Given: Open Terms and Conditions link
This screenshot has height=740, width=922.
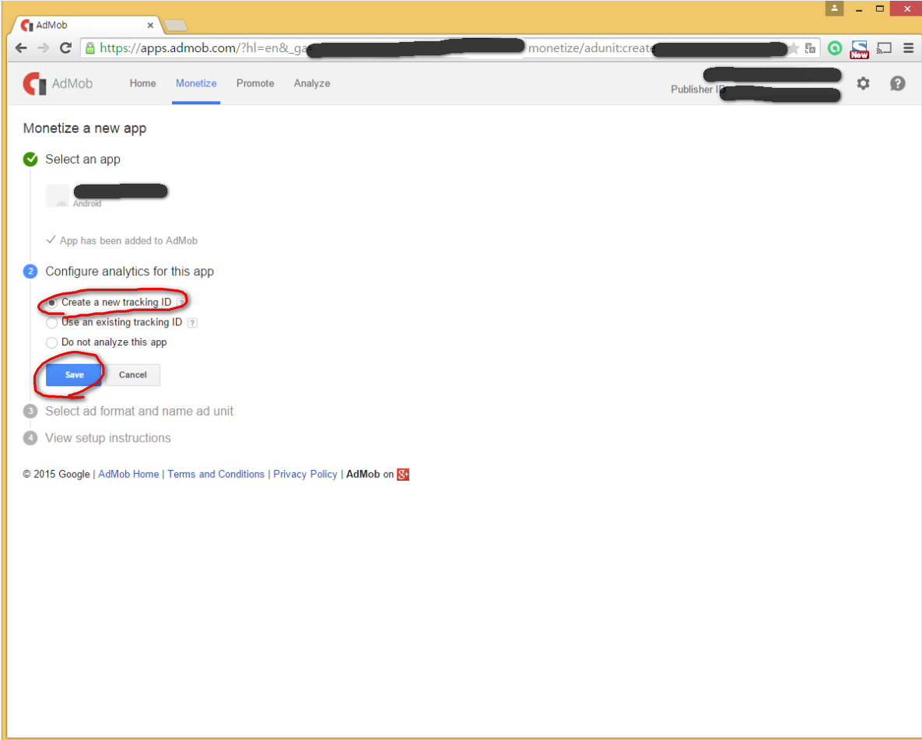Looking at the screenshot, I should tap(216, 474).
